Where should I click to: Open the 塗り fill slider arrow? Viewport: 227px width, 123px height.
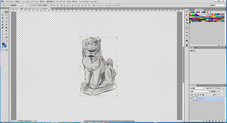(x=223, y=95)
